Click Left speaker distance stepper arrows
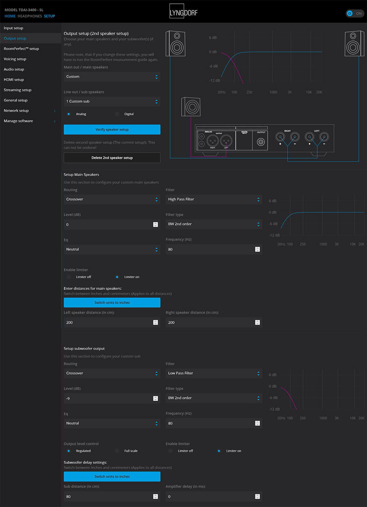 click(155, 322)
